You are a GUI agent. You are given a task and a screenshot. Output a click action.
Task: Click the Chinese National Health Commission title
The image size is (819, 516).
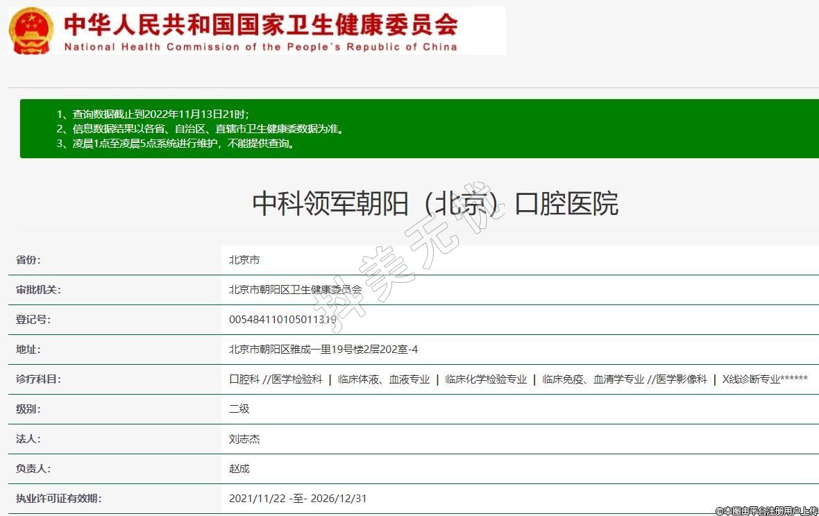(x=260, y=24)
